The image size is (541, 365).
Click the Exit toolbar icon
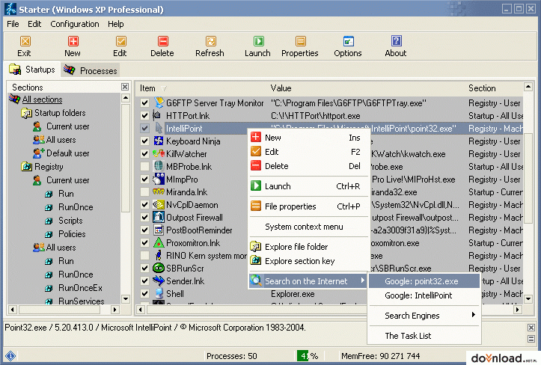[x=25, y=41]
